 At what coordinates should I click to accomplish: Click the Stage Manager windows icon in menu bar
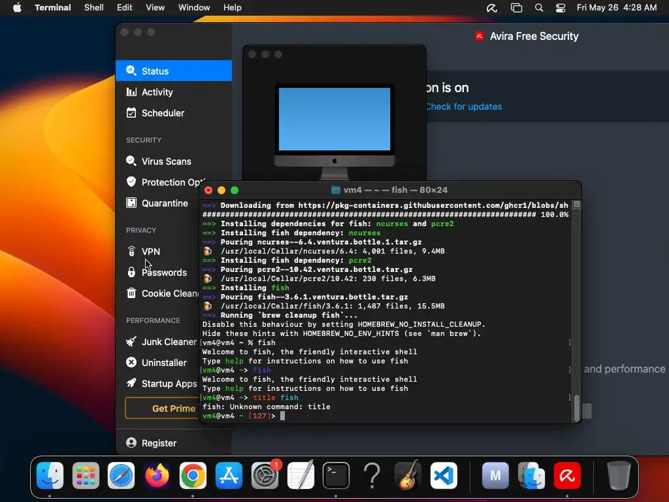click(x=517, y=8)
